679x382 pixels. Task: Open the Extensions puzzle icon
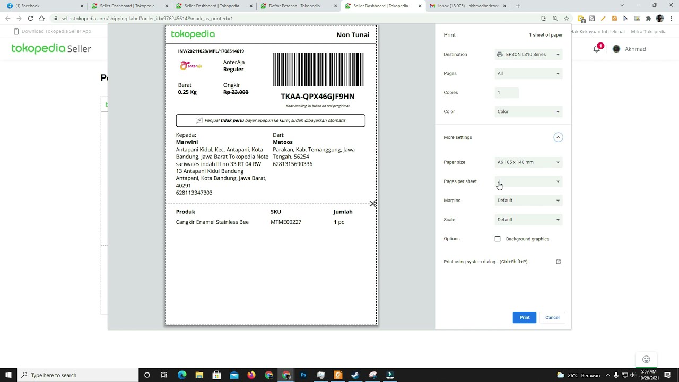648,18
